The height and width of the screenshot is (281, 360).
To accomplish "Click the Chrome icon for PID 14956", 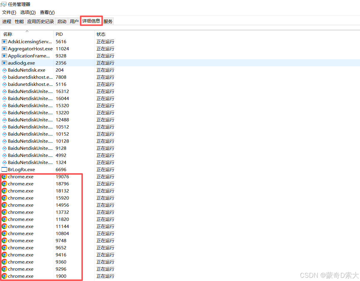I will [x=4, y=205].
